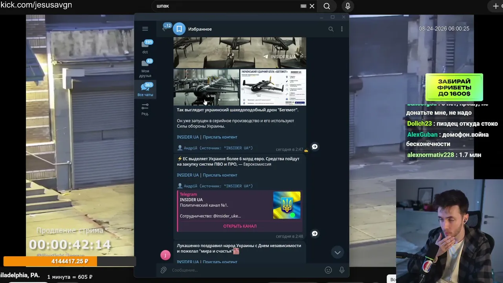Click the ЗАБИРАЙ ФРИБЕТЫ banner
503x283 pixels.
[x=454, y=87]
